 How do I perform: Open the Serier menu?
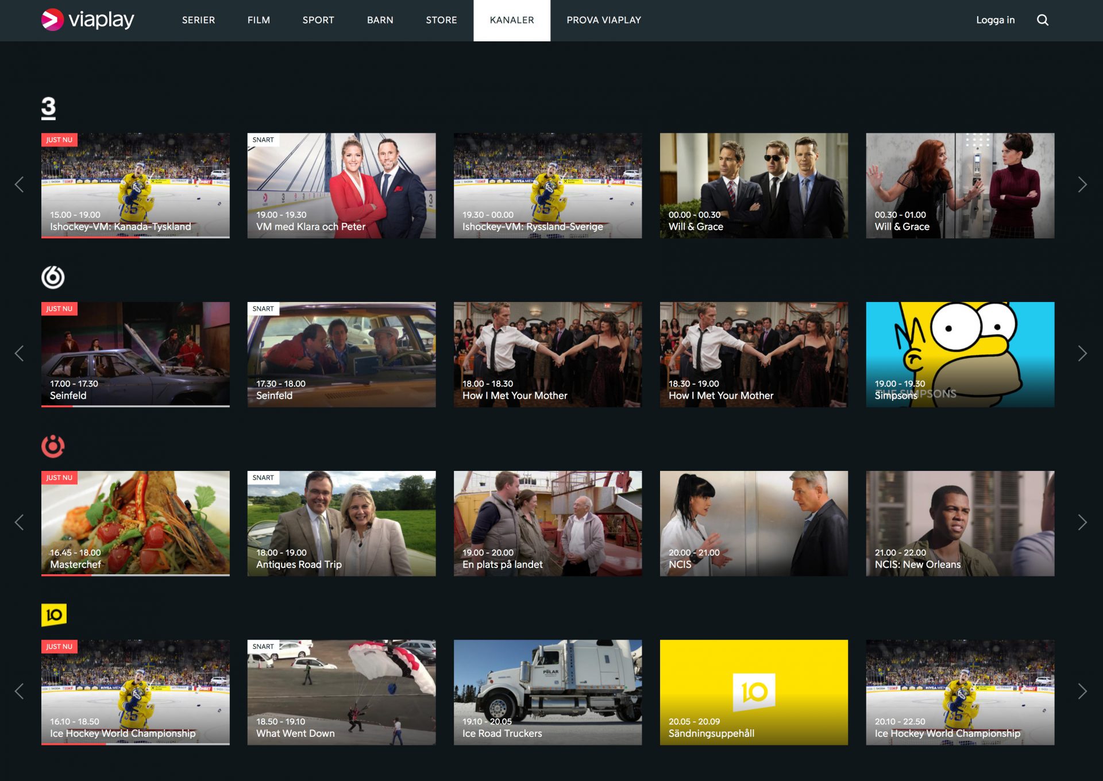tap(199, 20)
